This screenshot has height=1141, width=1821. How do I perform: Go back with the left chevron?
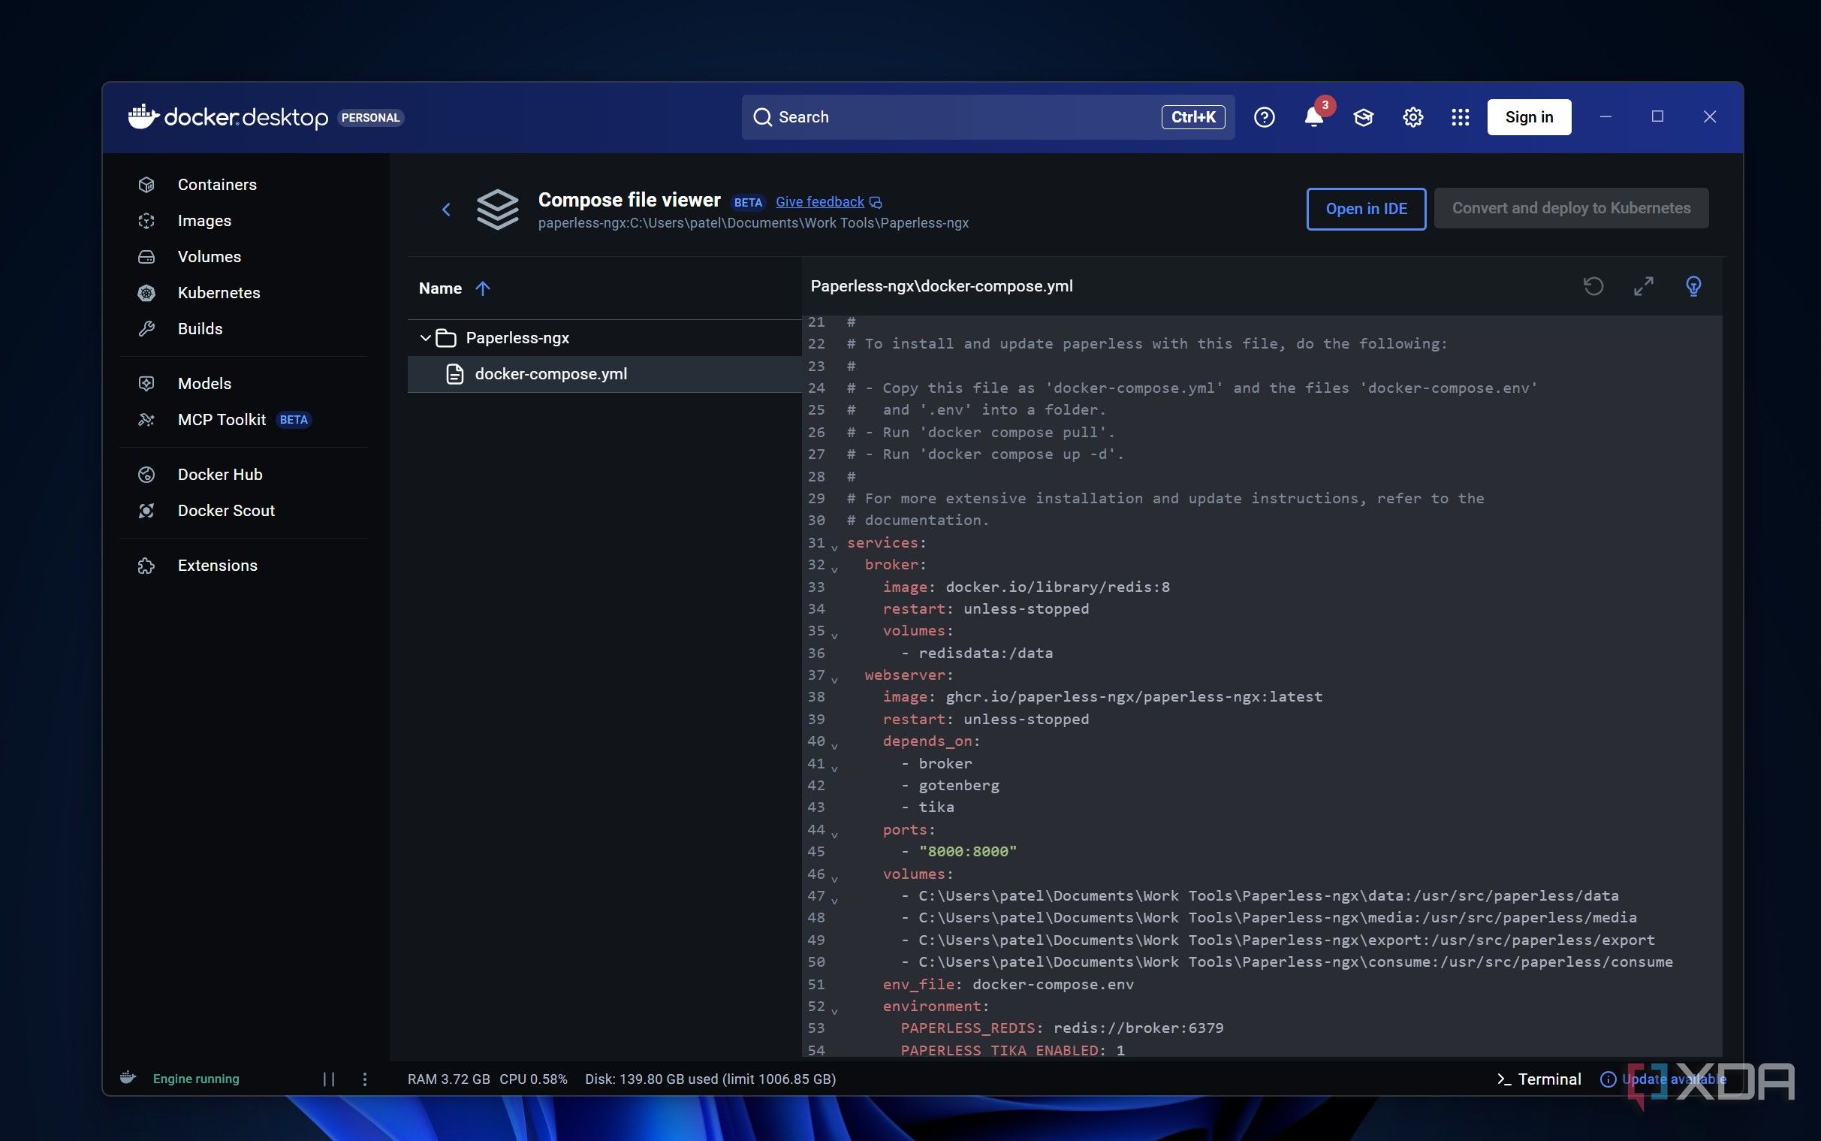[446, 209]
